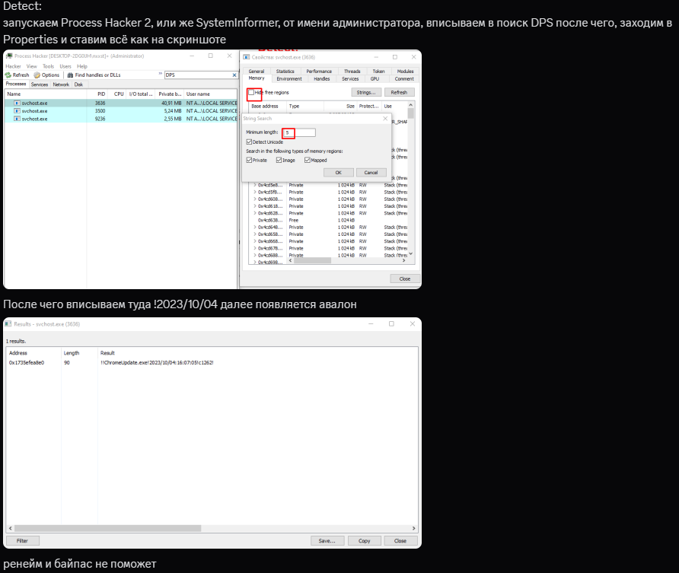Toggle the Detect Unicode checkbox
This screenshot has width=679, height=573.
(x=249, y=142)
